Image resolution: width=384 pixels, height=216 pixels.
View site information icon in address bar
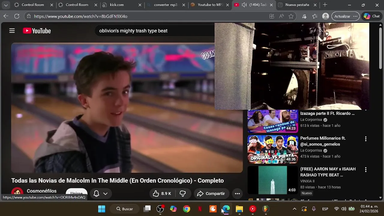tap(28, 16)
